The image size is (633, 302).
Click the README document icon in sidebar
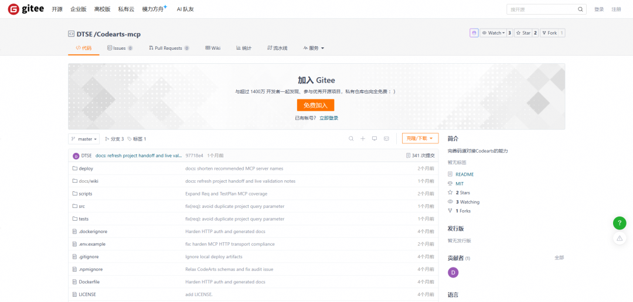450,174
